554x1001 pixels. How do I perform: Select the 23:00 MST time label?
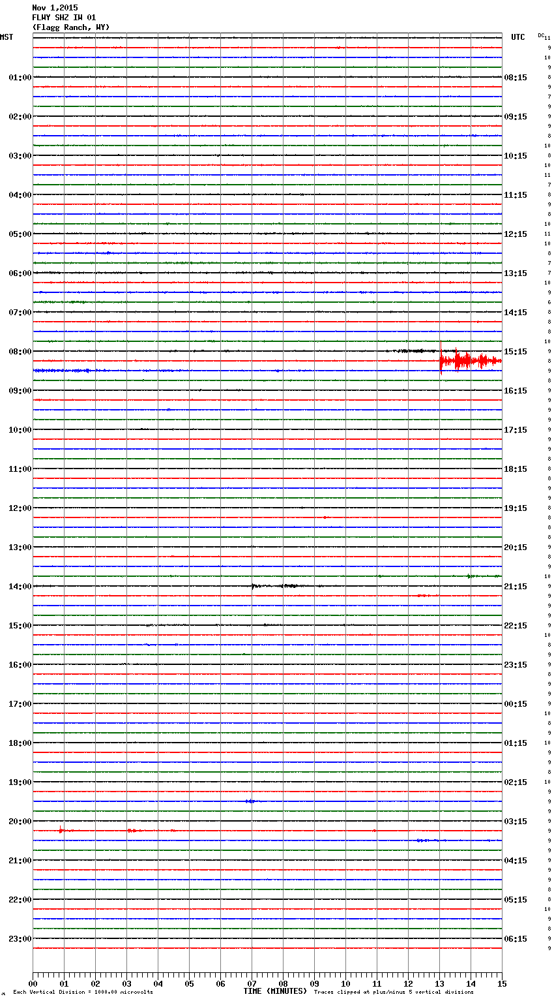point(20,939)
